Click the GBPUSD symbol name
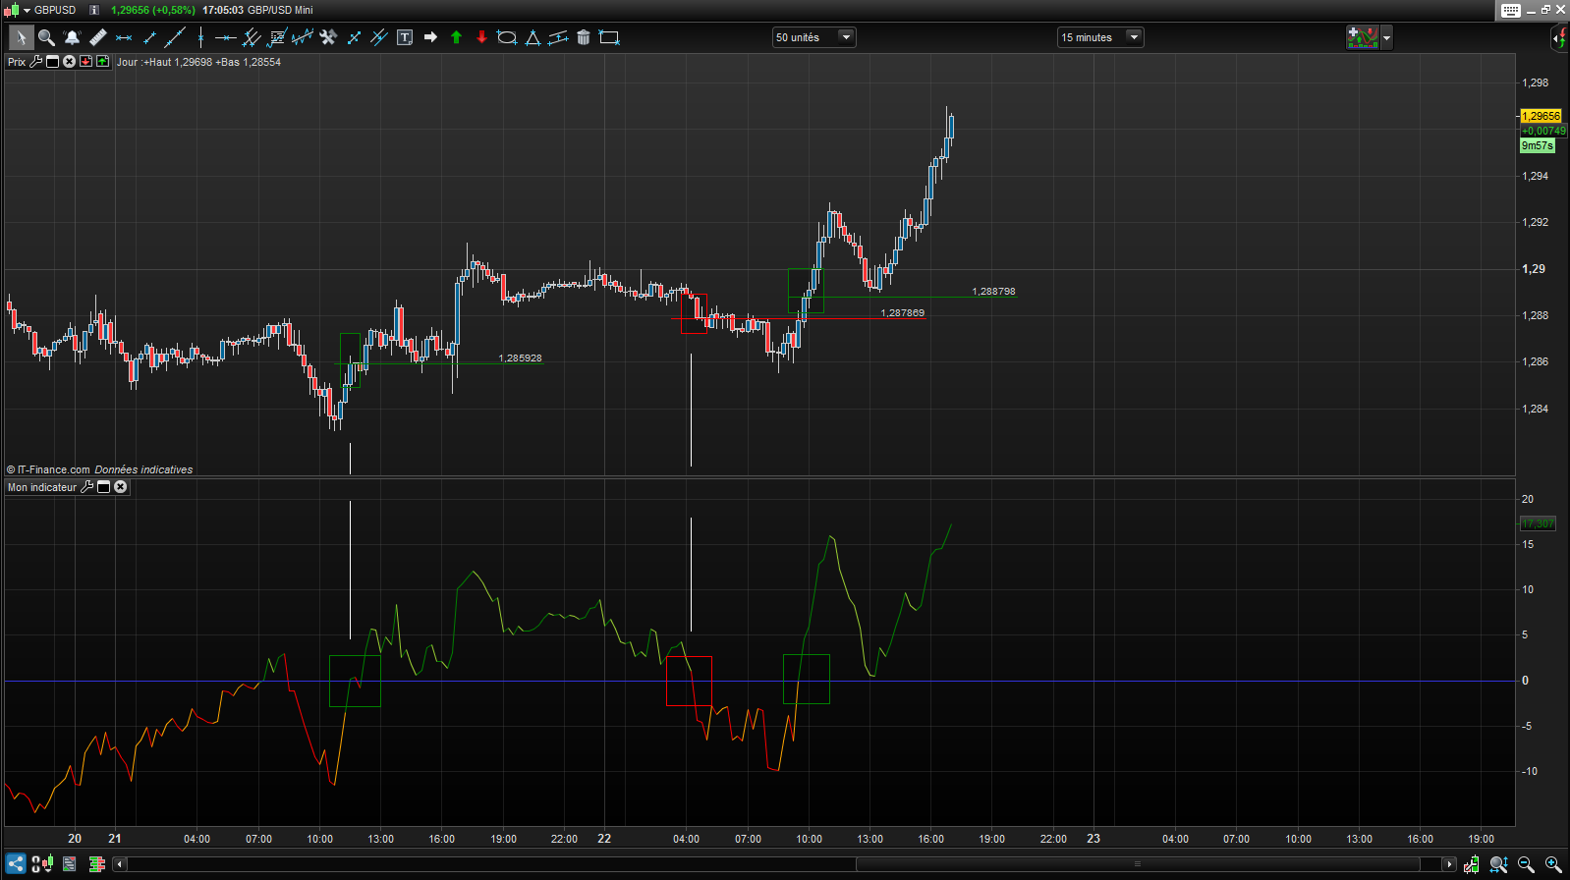 pyautogui.click(x=55, y=10)
